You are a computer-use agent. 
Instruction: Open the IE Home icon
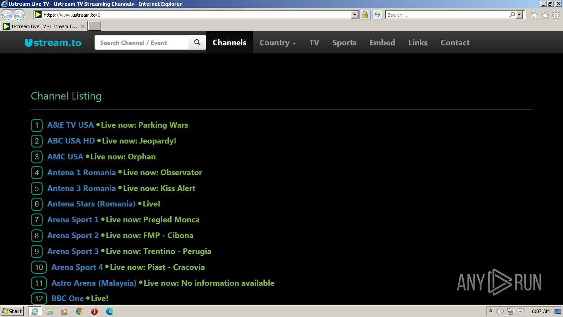coord(534,15)
